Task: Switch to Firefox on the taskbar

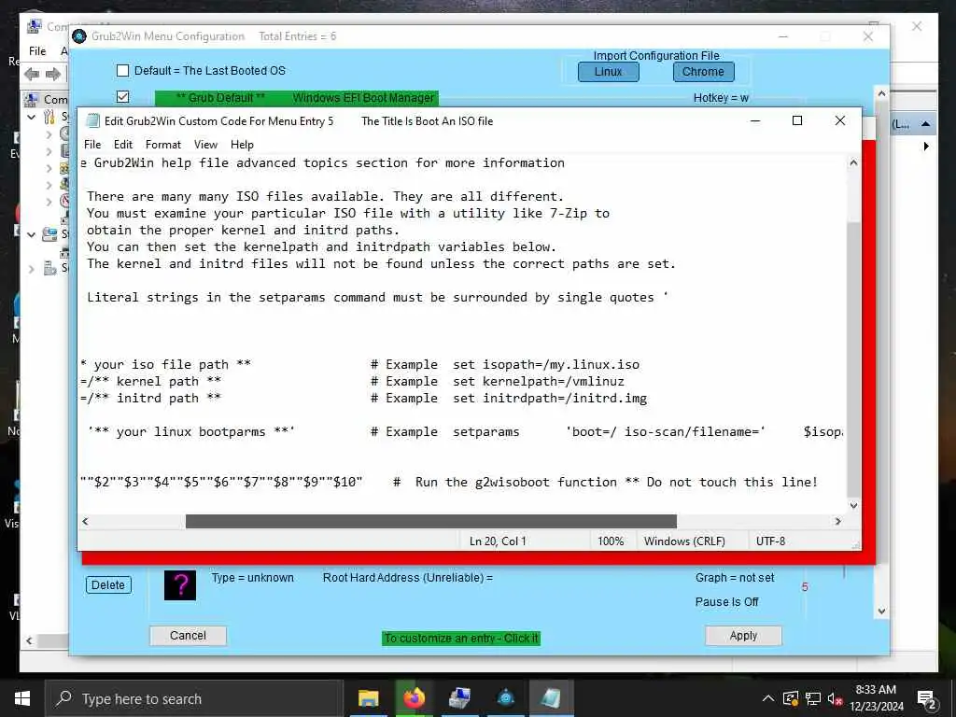Action: click(x=414, y=698)
